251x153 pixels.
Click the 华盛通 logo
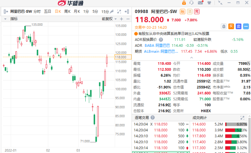pyautogui.click(x=71, y=3)
